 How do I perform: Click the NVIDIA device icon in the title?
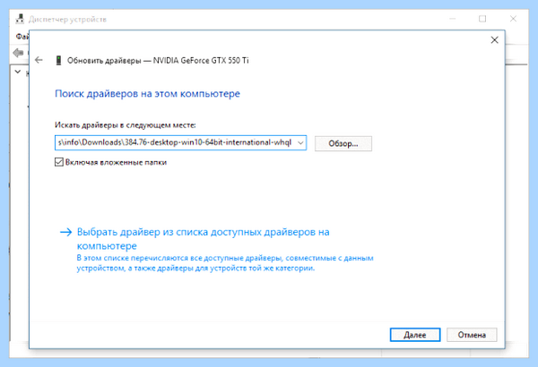click(58, 60)
